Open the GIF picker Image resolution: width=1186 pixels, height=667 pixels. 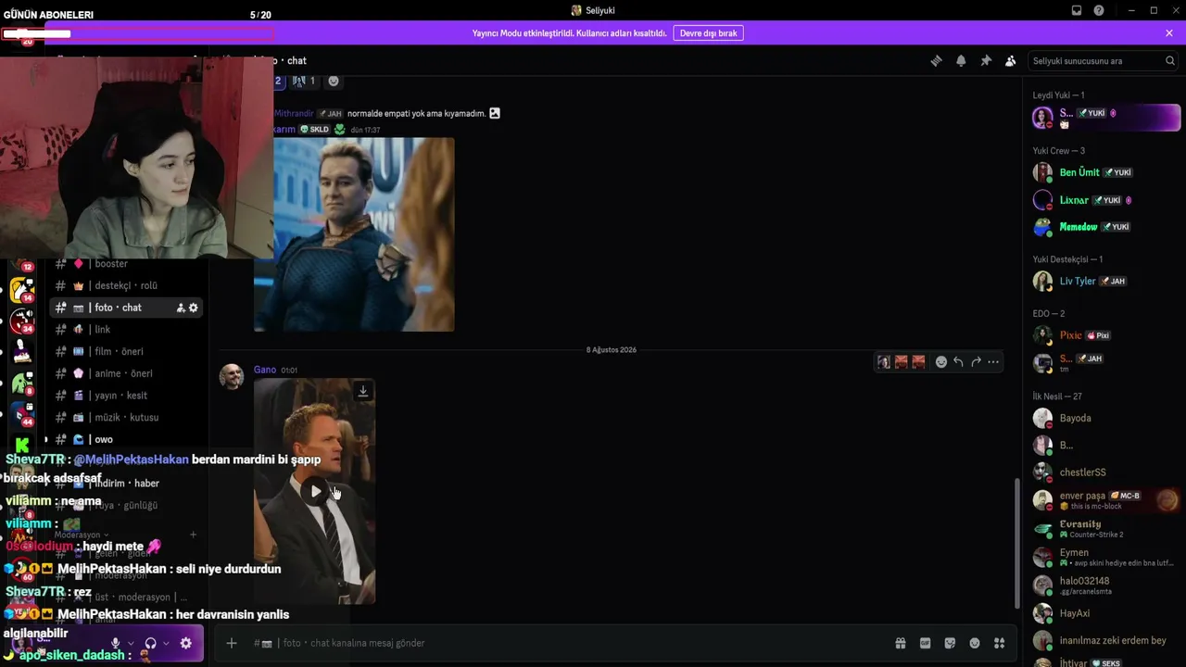tap(925, 643)
